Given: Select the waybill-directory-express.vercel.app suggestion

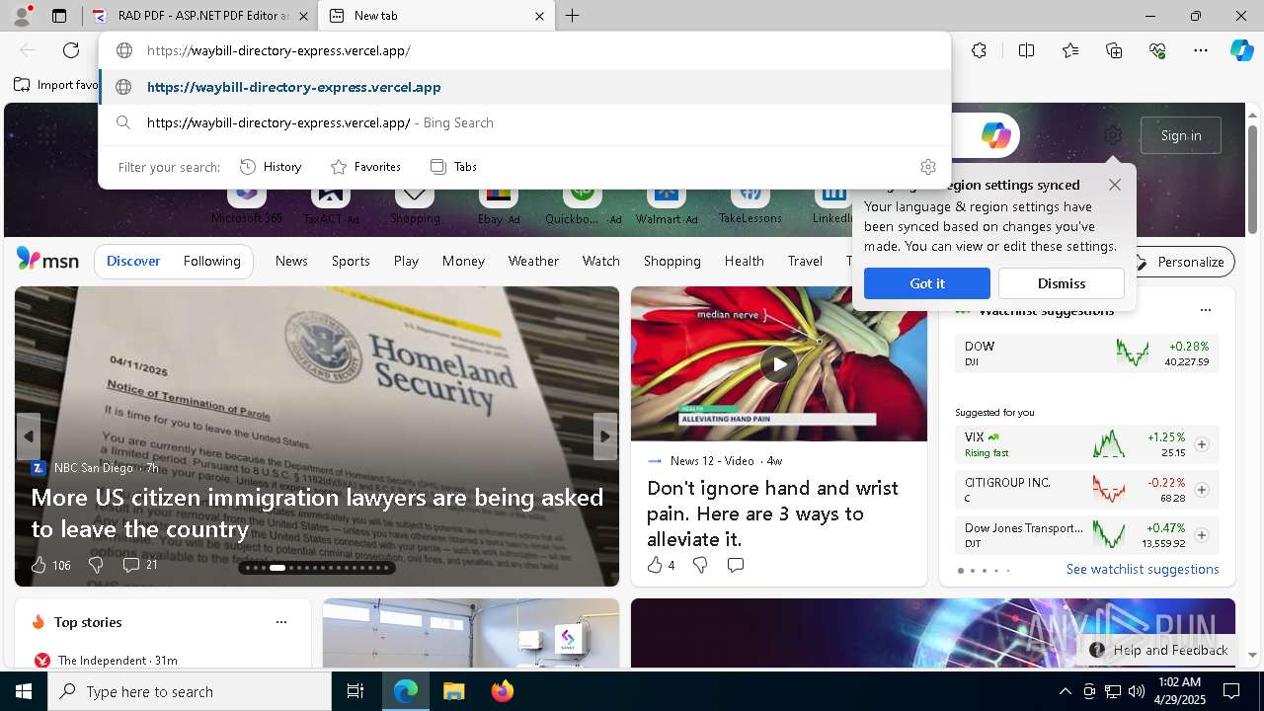Looking at the screenshot, I should 524,87.
